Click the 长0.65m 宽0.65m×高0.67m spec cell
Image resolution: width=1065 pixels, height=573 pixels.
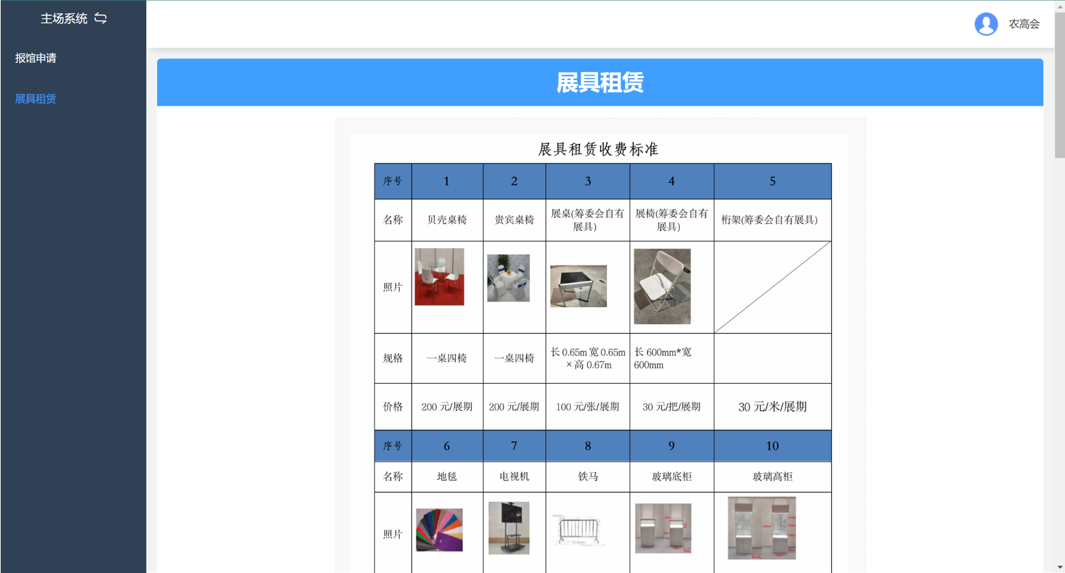588,358
